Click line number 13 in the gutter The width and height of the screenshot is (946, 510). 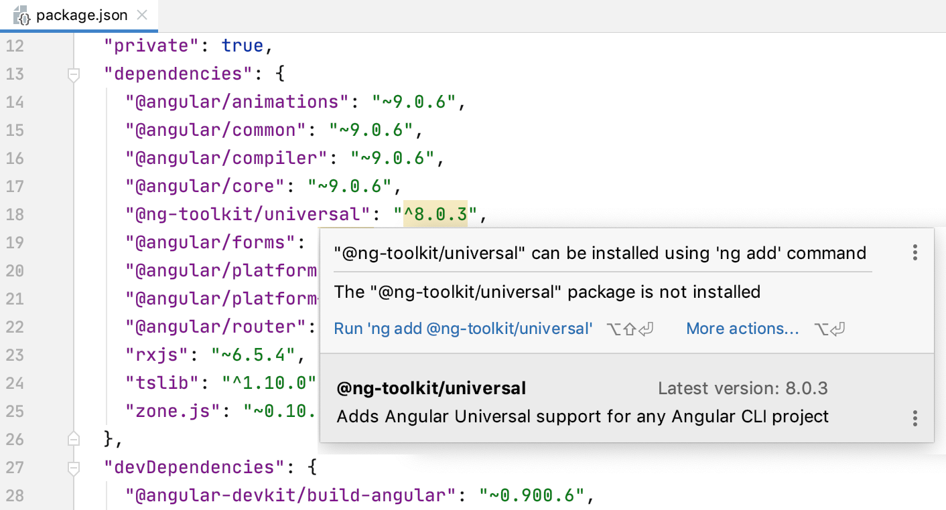pos(15,74)
